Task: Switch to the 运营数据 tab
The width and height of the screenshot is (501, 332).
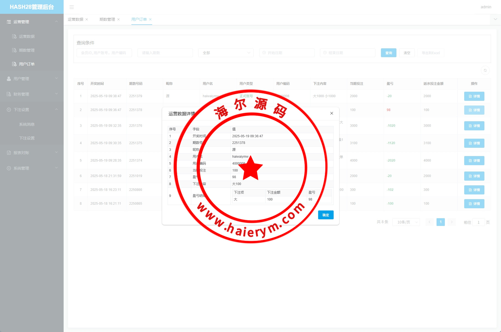Action: (75, 19)
